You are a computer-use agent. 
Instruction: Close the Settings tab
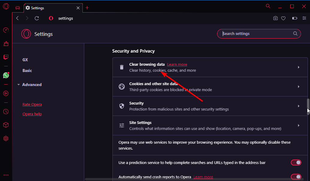78,8
